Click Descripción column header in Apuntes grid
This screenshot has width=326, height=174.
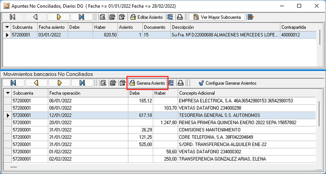[226, 27]
